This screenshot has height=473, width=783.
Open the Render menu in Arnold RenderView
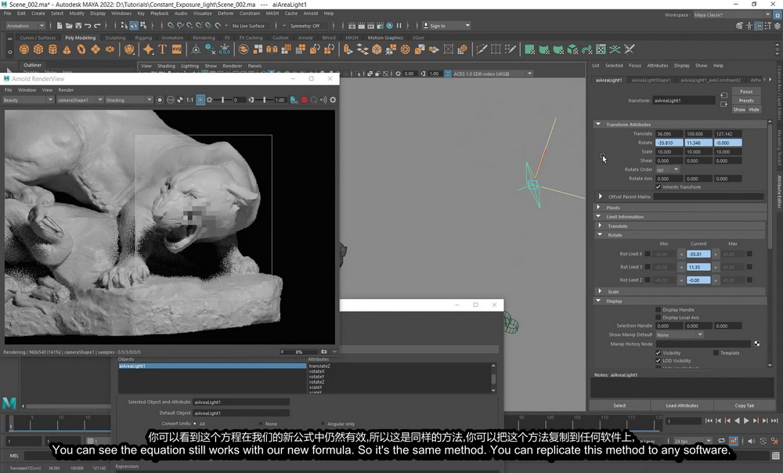[66, 90]
